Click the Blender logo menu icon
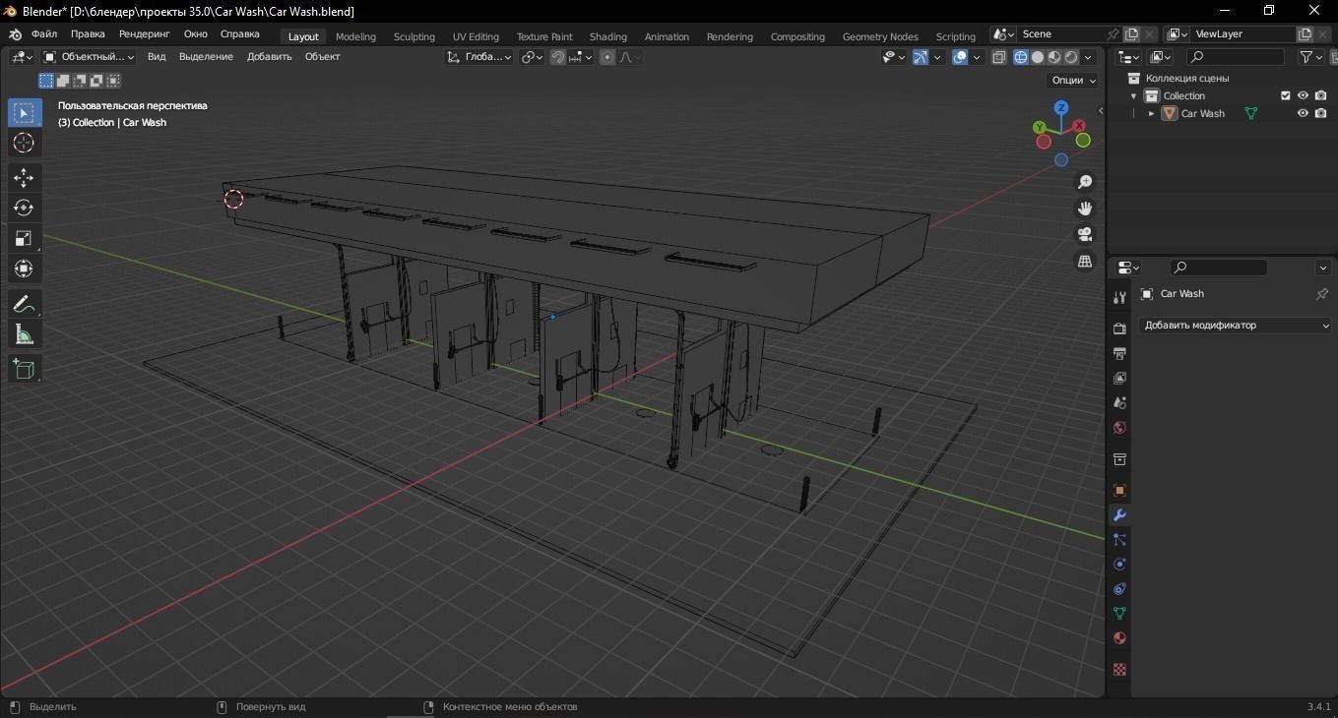 (14, 34)
